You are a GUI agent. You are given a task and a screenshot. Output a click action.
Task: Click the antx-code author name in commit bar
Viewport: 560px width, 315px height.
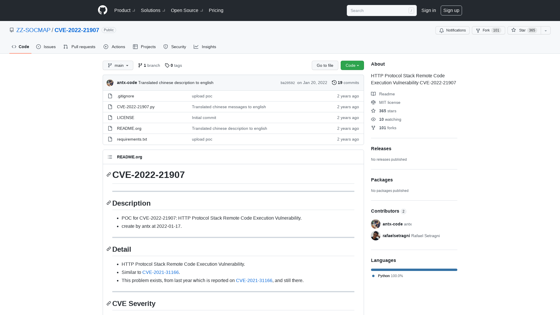pos(127,83)
